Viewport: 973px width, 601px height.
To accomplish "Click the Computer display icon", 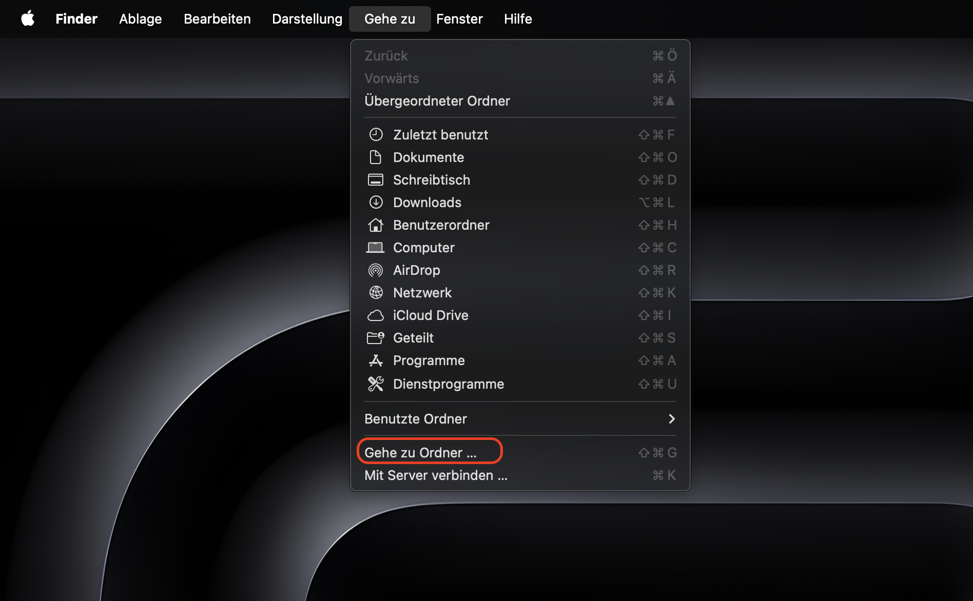I will (x=376, y=247).
